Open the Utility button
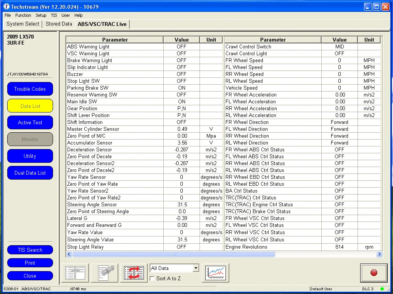This screenshot has width=393, height=294. tap(30, 156)
